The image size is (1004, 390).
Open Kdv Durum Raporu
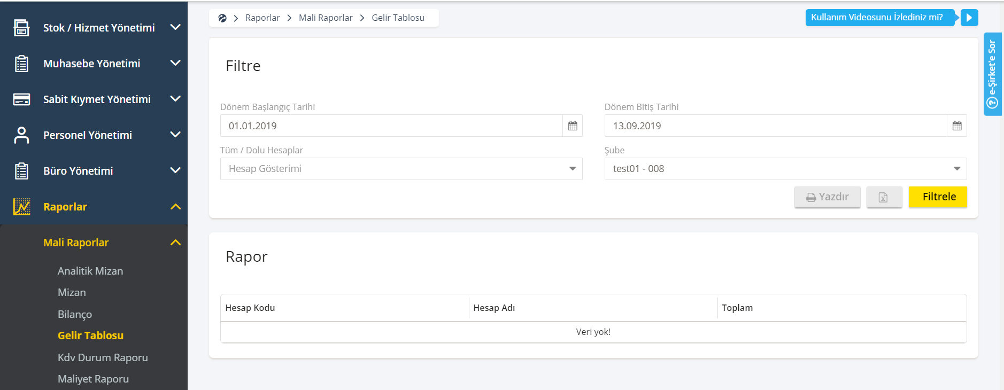(x=103, y=357)
